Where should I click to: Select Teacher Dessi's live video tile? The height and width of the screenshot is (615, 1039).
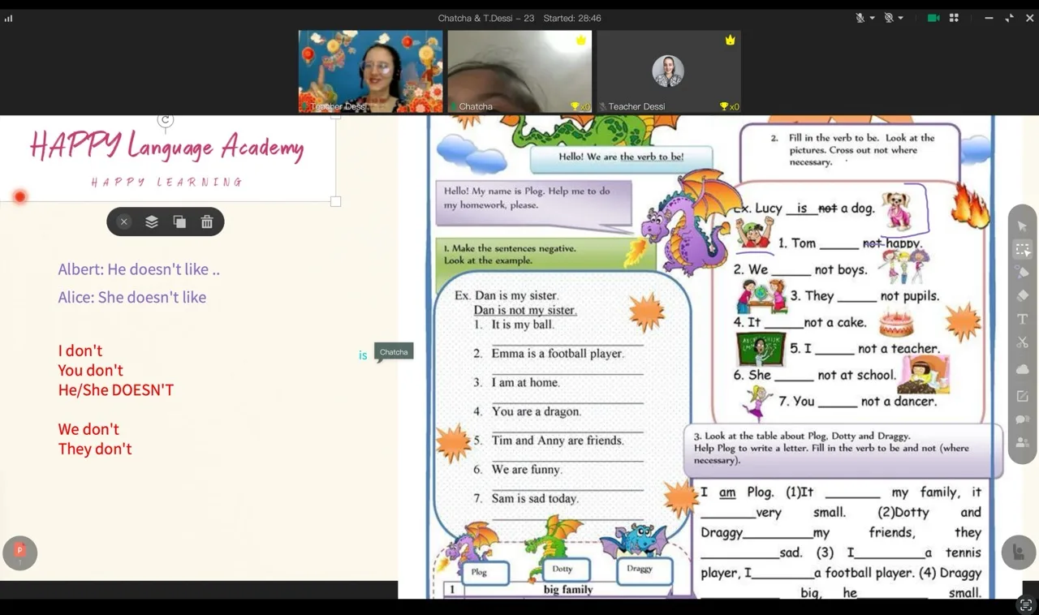point(371,71)
